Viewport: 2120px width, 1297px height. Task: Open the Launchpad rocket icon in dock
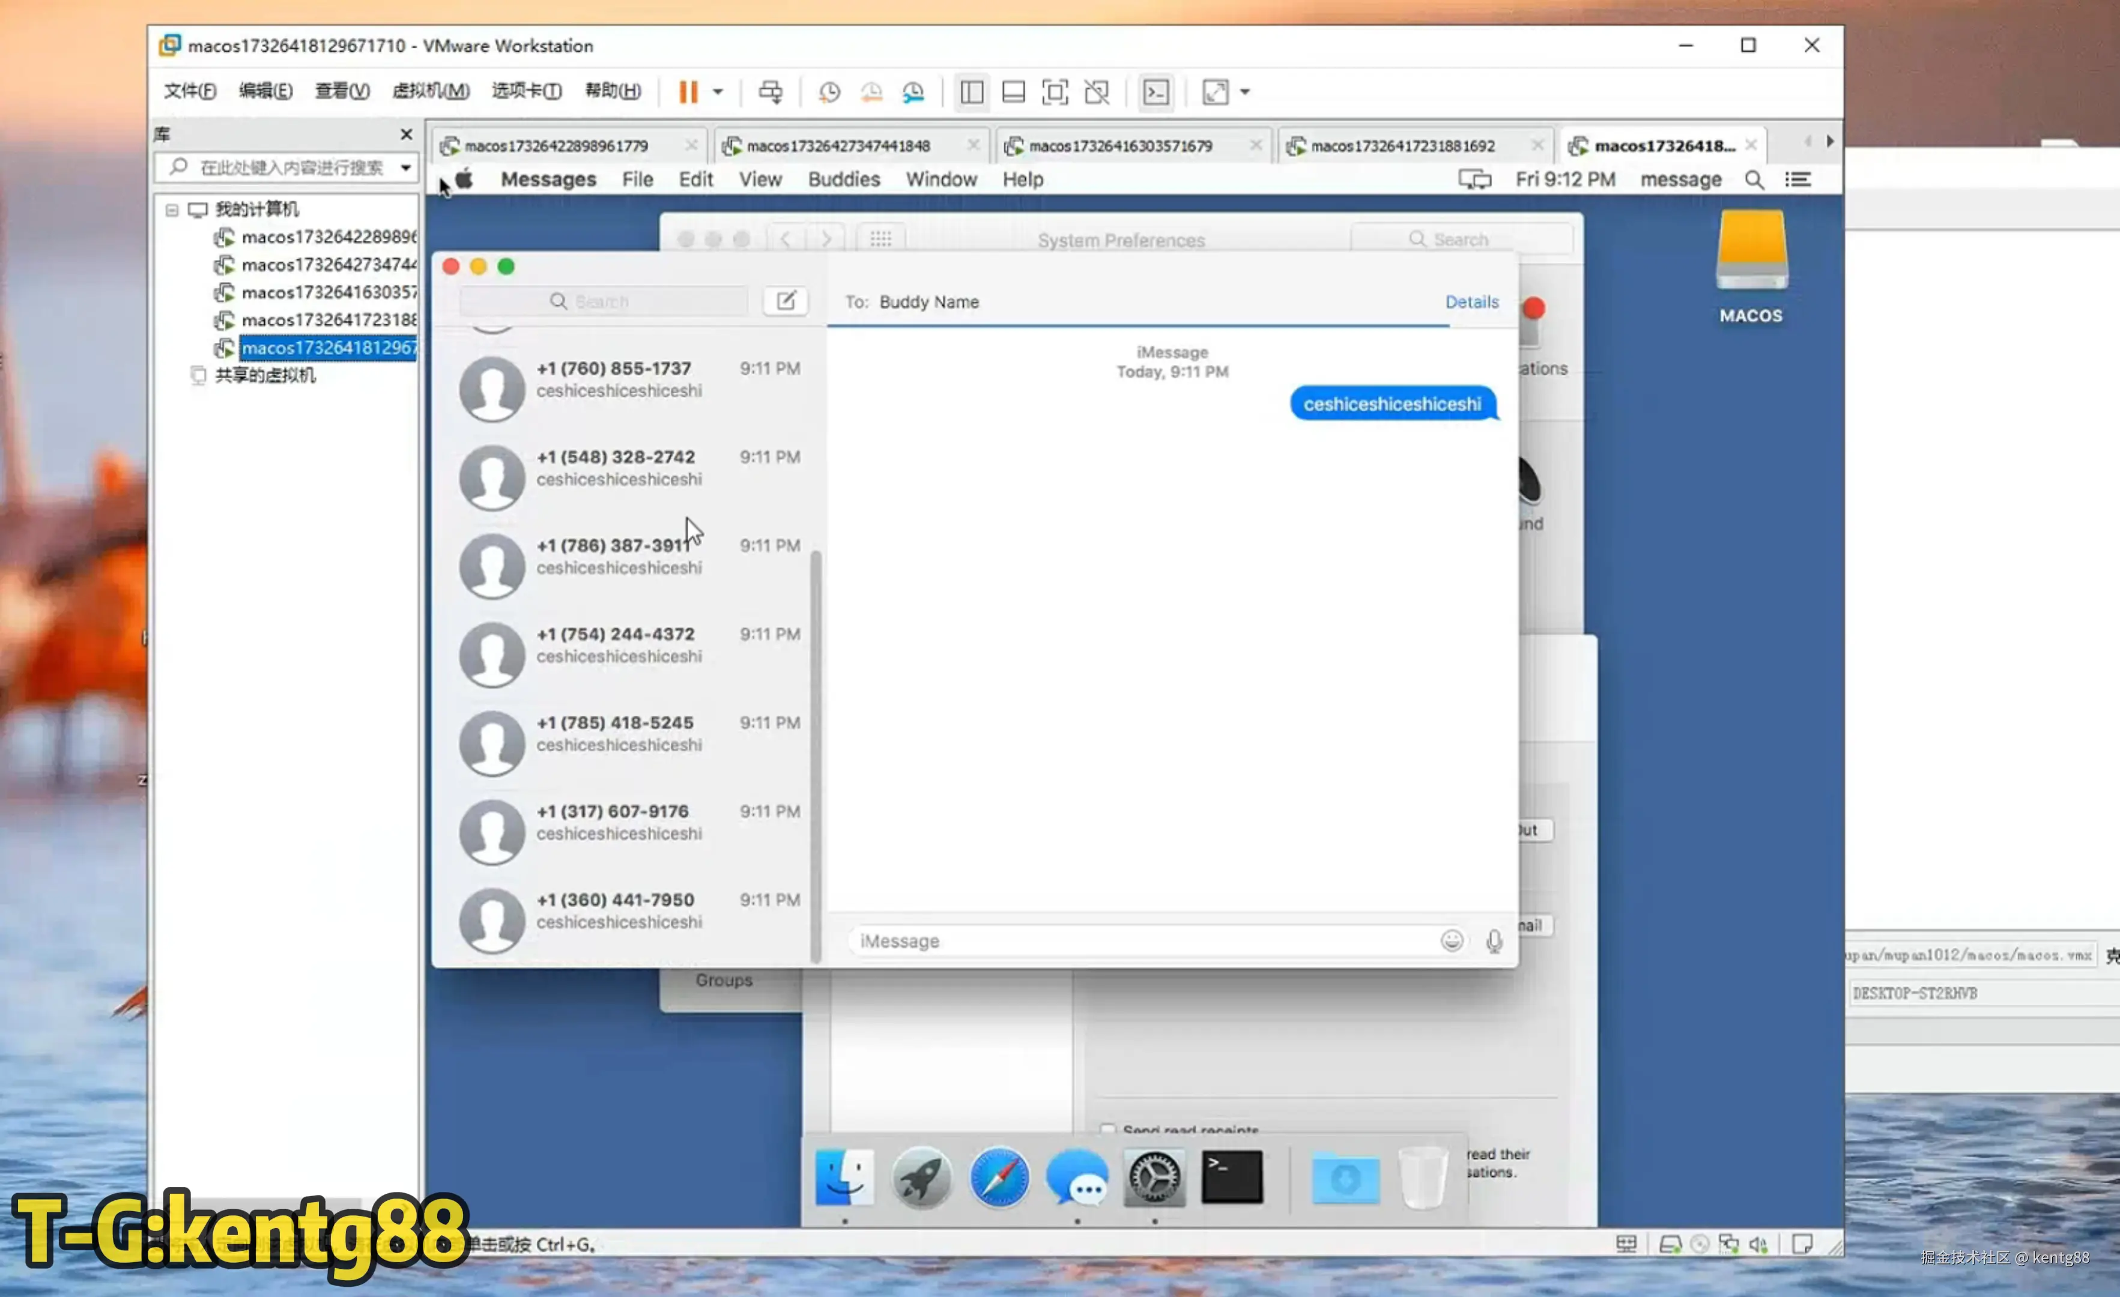pos(921,1176)
